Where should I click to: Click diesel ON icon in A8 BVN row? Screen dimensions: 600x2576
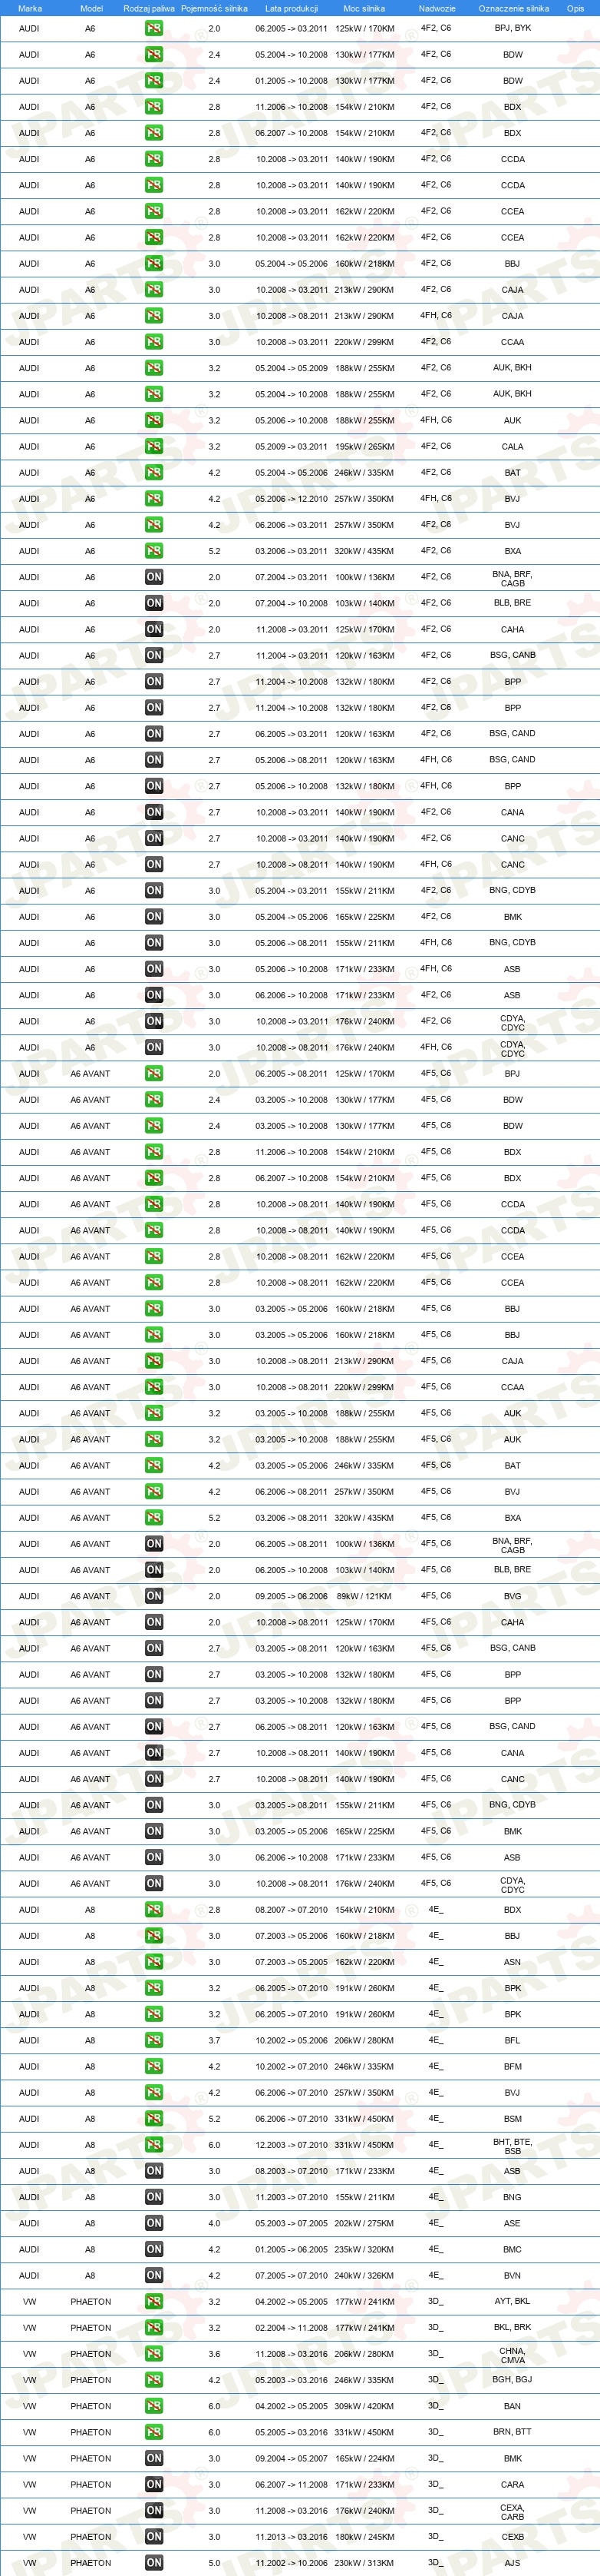(x=153, y=2275)
